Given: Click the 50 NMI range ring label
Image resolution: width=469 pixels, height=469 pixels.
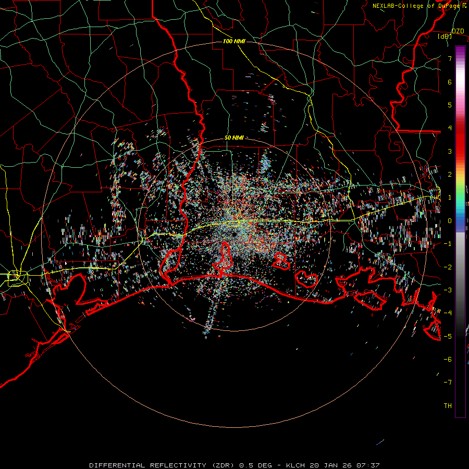Looking at the screenshot, I should 234,138.
